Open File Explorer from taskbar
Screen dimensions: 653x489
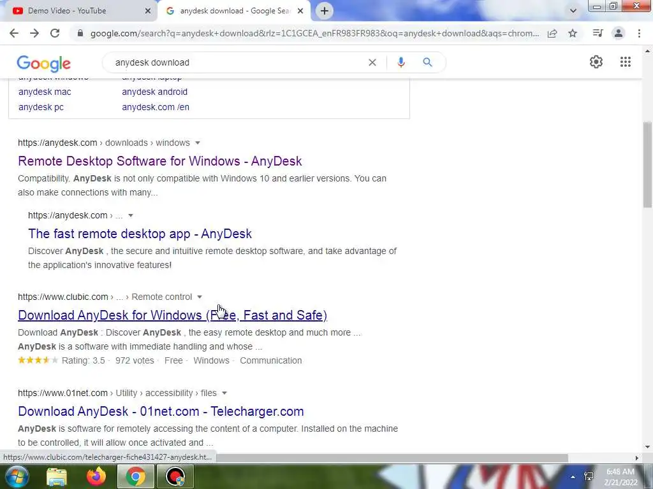56,476
